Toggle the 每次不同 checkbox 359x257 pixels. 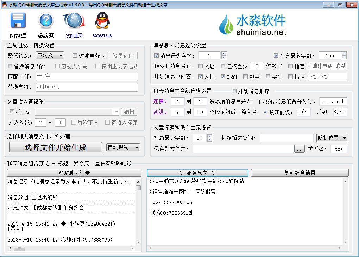point(74,122)
